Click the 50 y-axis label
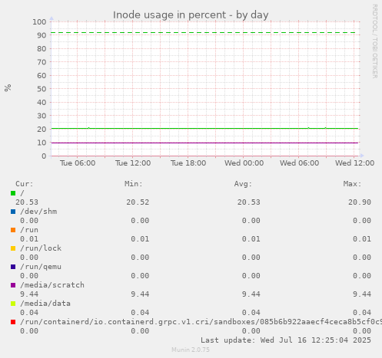 42,89
